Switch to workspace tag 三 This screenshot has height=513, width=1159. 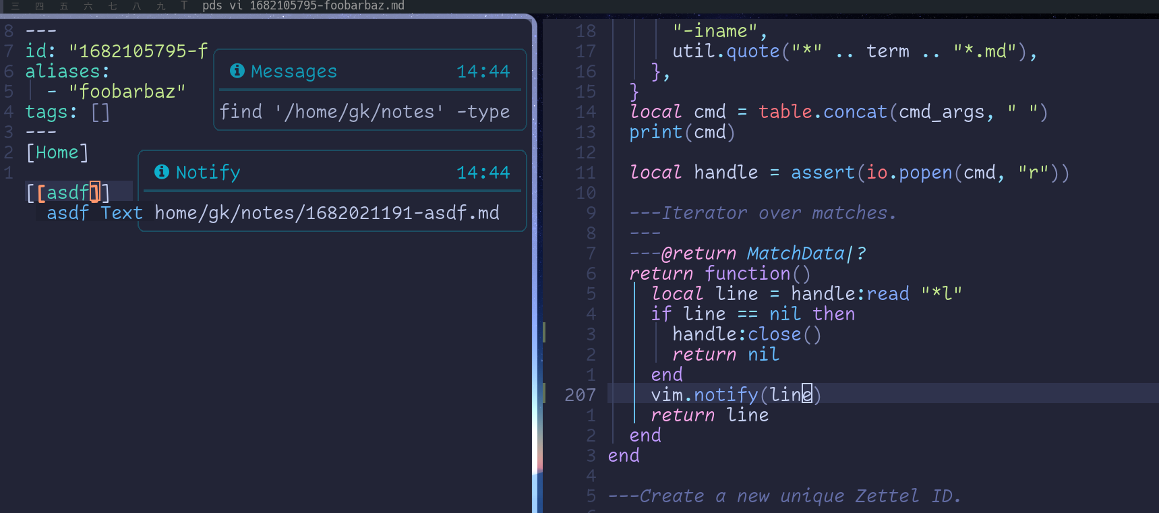coord(16,6)
